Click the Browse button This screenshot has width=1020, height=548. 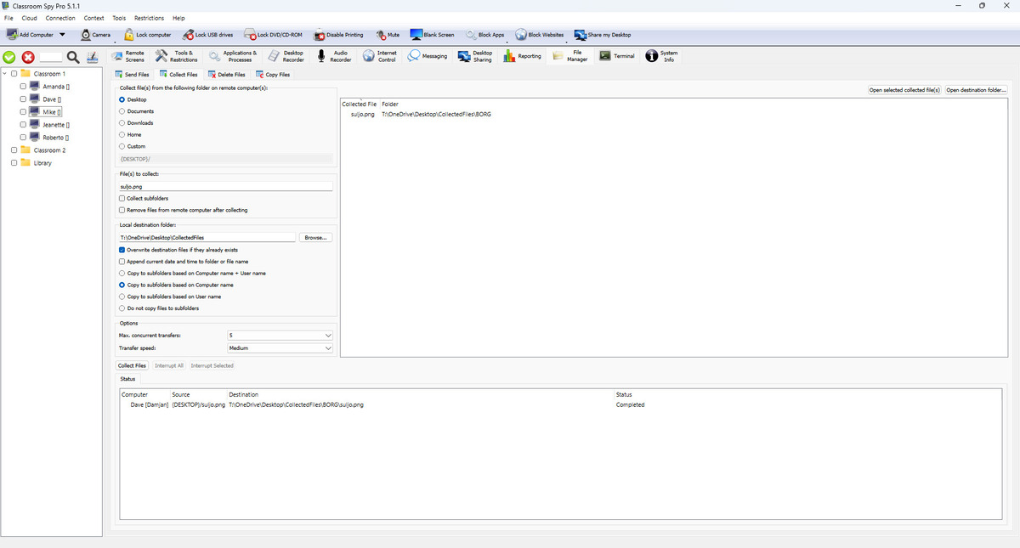315,238
